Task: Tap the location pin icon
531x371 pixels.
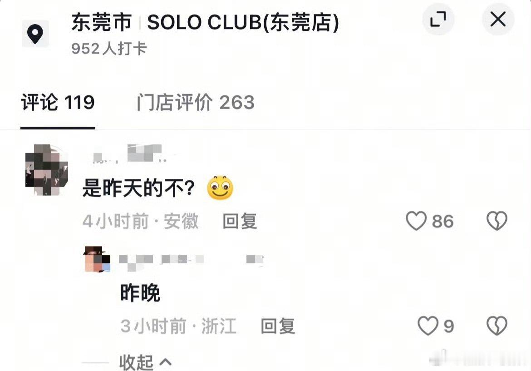Action: (35, 34)
